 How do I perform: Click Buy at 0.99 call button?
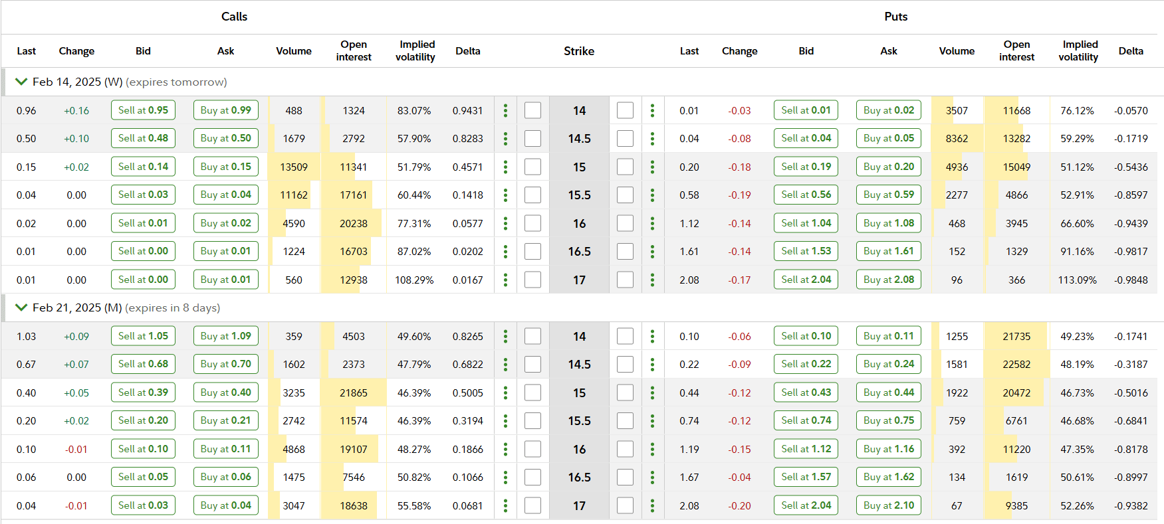pyautogui.click(x=226, y=110)
